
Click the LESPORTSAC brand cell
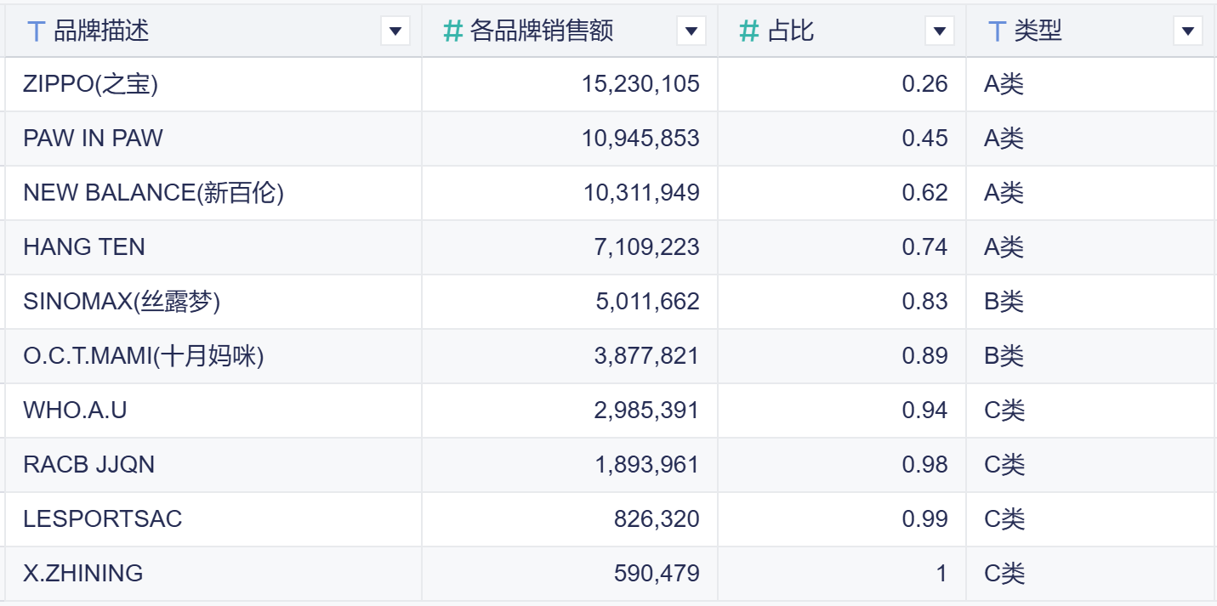pos(213,519)
